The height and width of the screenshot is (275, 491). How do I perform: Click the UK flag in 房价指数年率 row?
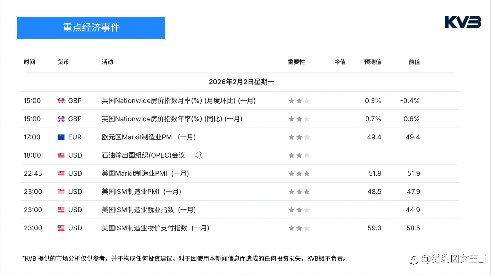pos(61,119)
